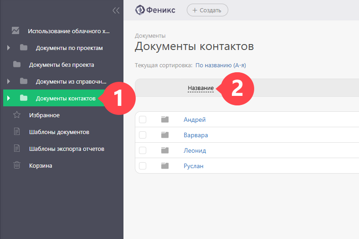The height and width of the screenshot is (239, 359).
Task: Open the cloud storage usage chart icon
Action: (x=15, y=30)
